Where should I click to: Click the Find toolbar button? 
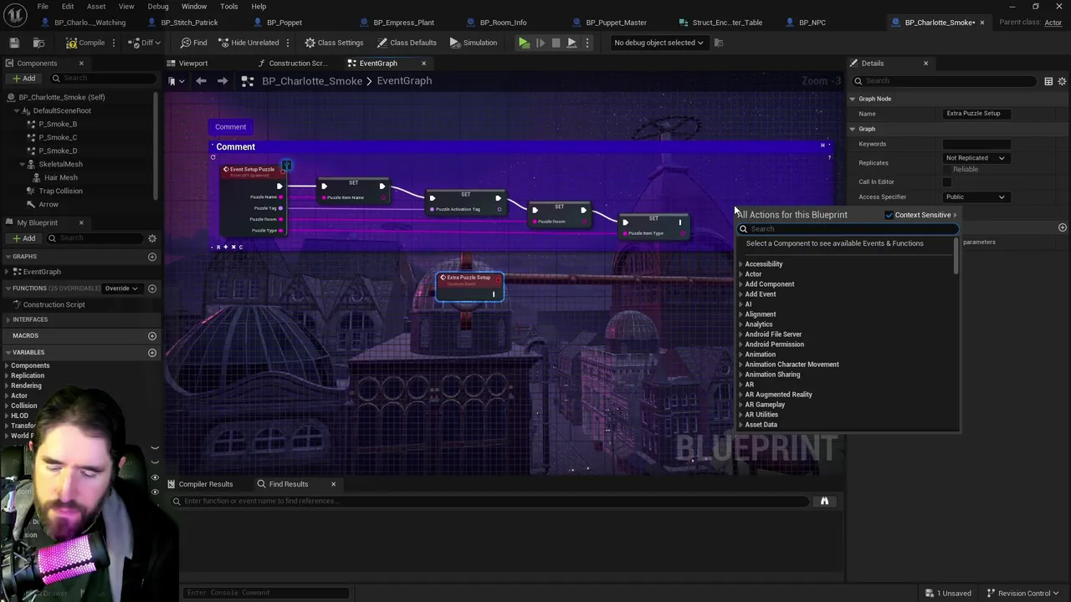point(193,43)
